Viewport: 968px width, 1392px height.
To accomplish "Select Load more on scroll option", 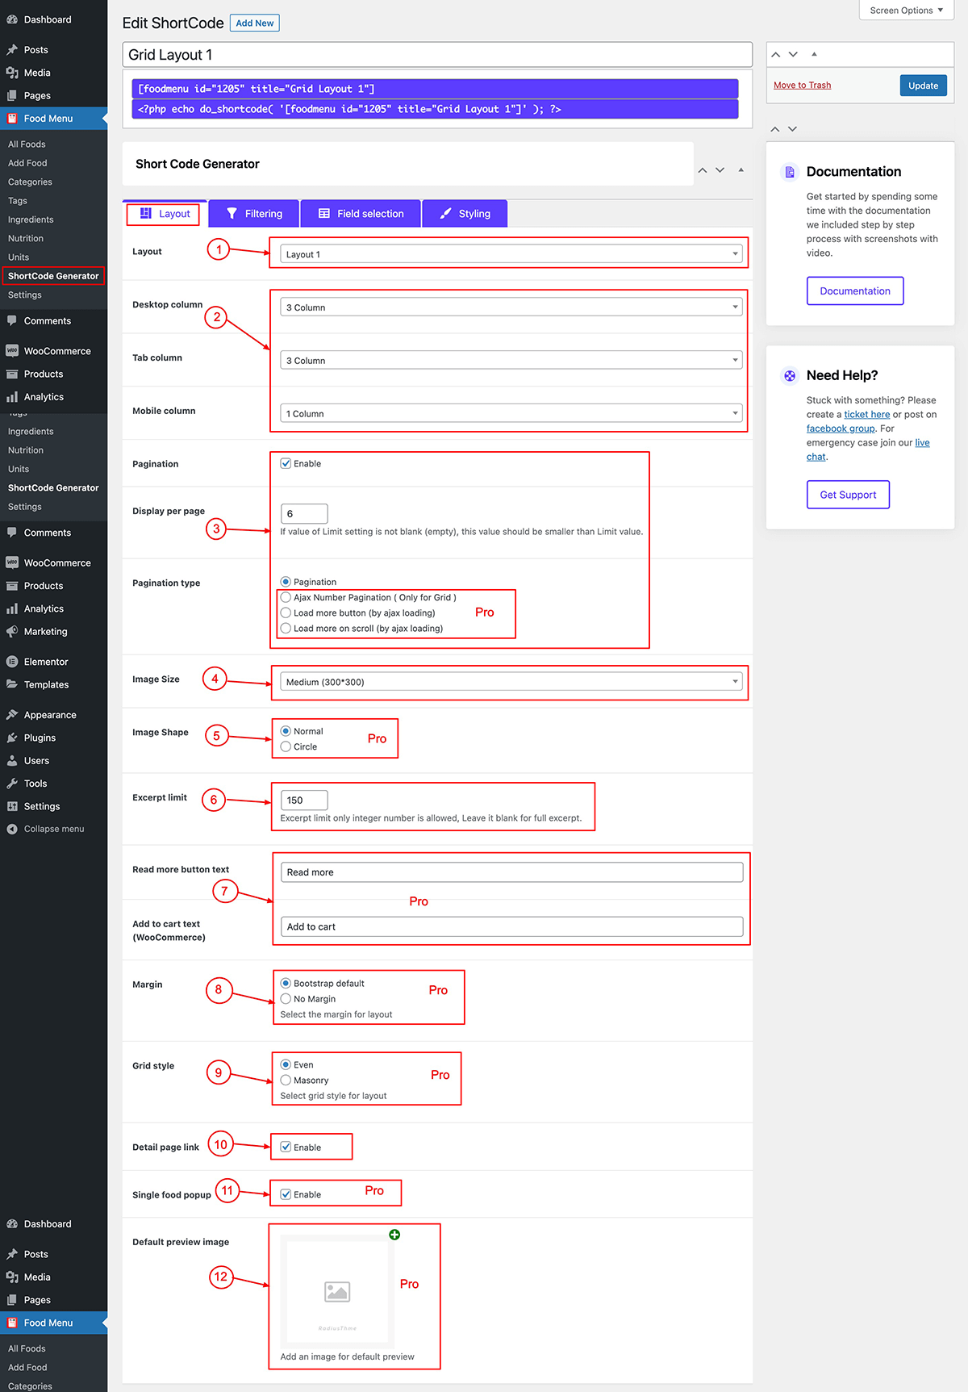I will [x=286, y=628].
